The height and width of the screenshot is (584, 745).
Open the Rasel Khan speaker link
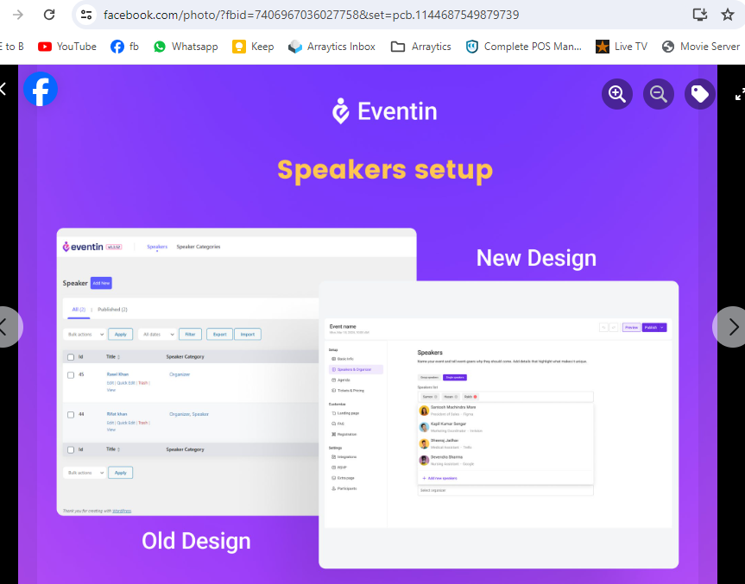point(117,374)
